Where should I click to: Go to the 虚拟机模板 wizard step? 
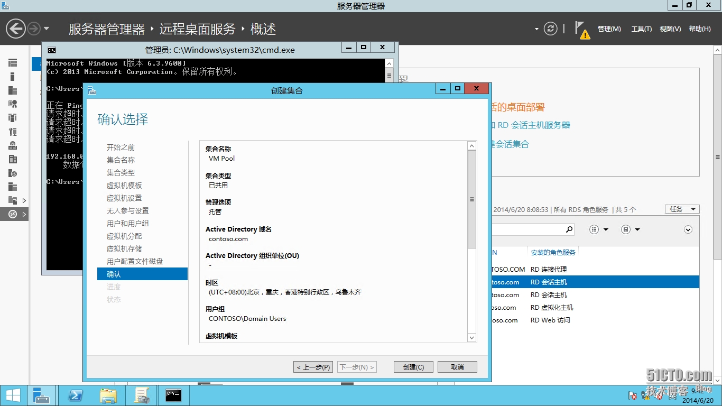[x=124, y=186]
